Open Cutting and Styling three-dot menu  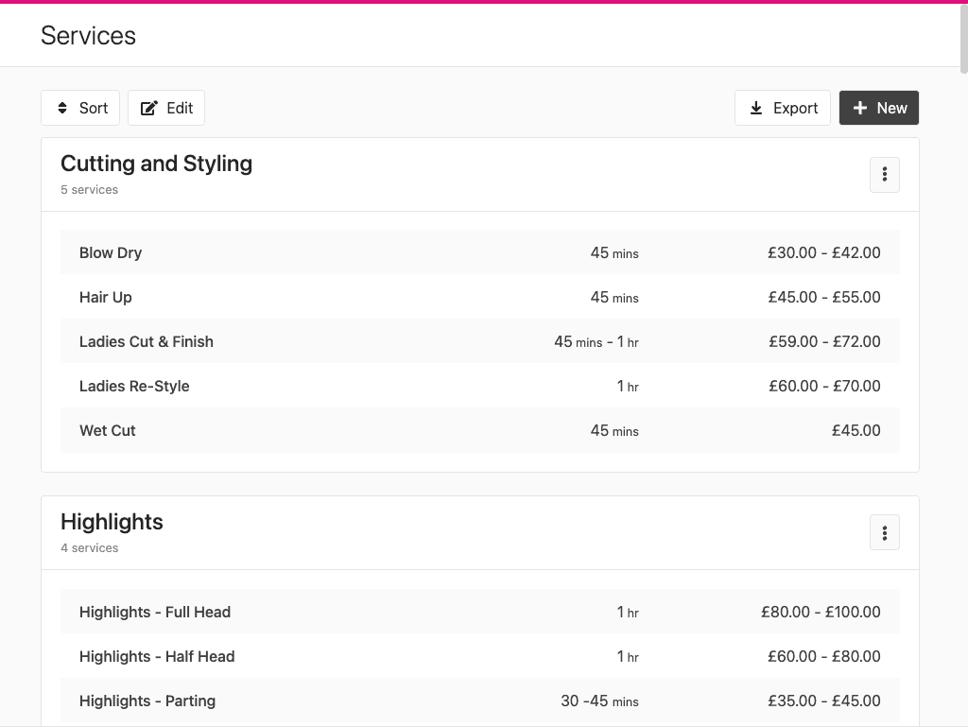click(885, 175)
